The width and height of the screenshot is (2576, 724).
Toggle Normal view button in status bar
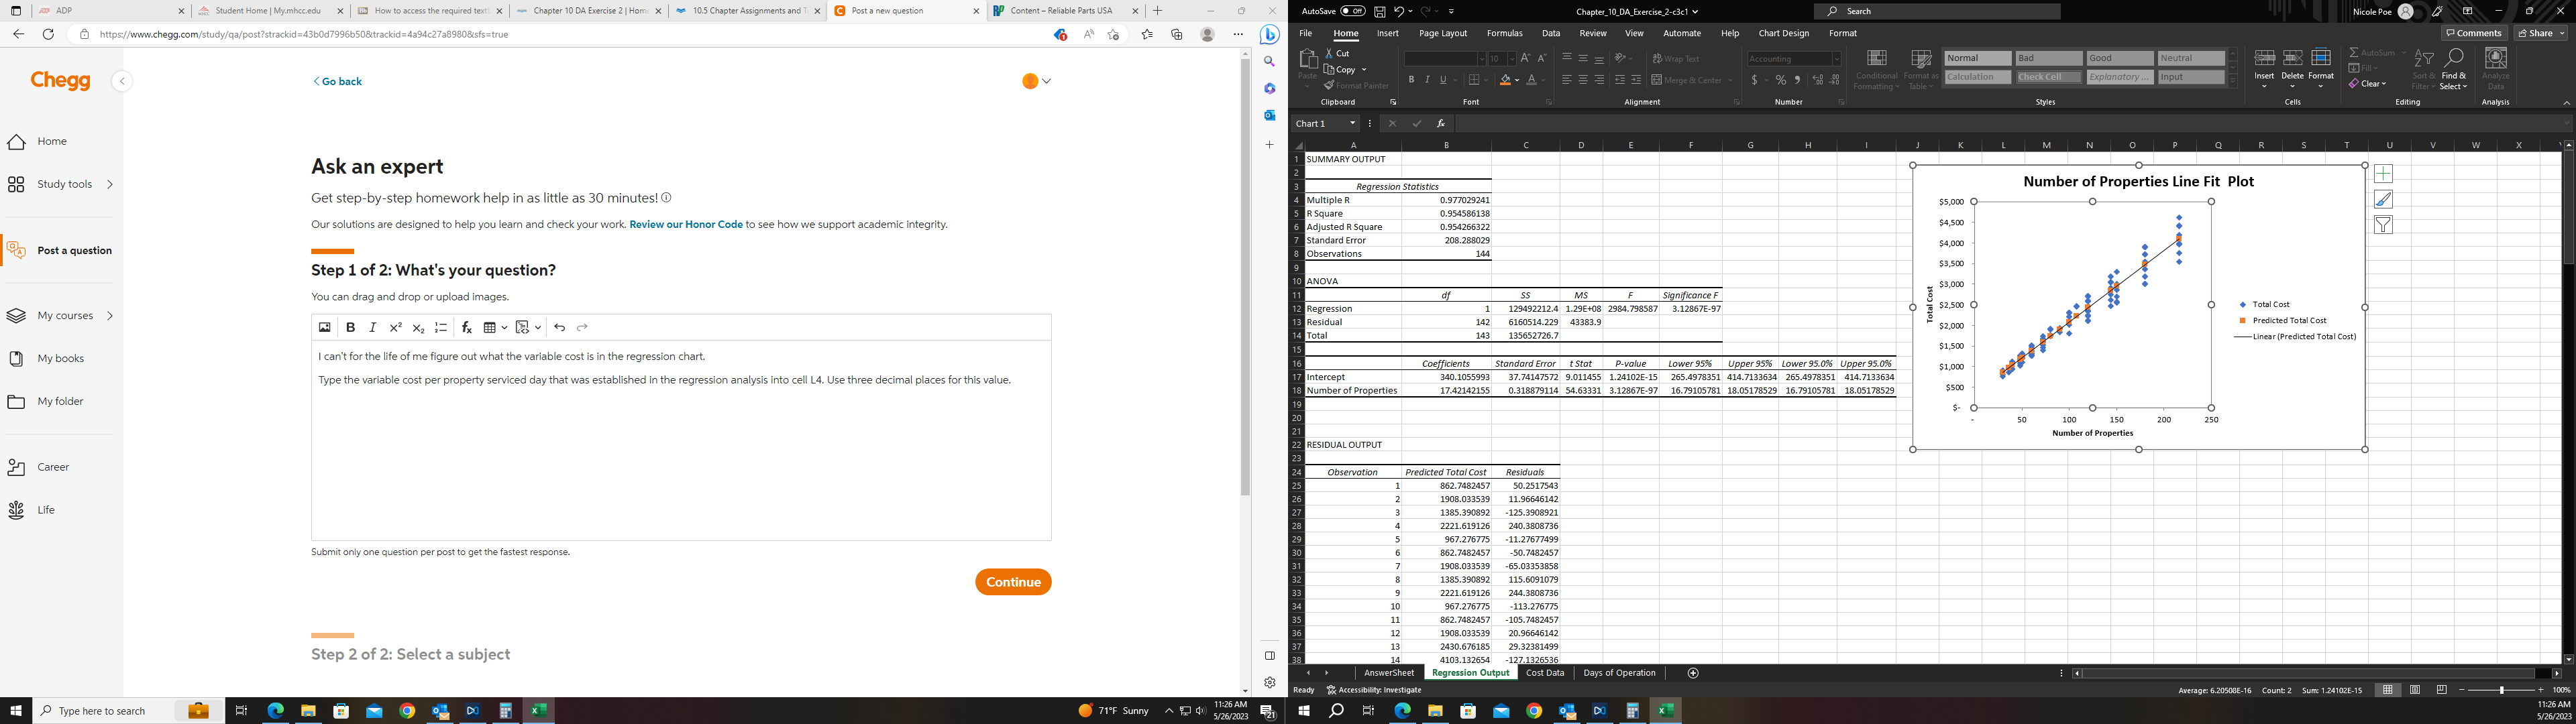(x=2388, y=690)
